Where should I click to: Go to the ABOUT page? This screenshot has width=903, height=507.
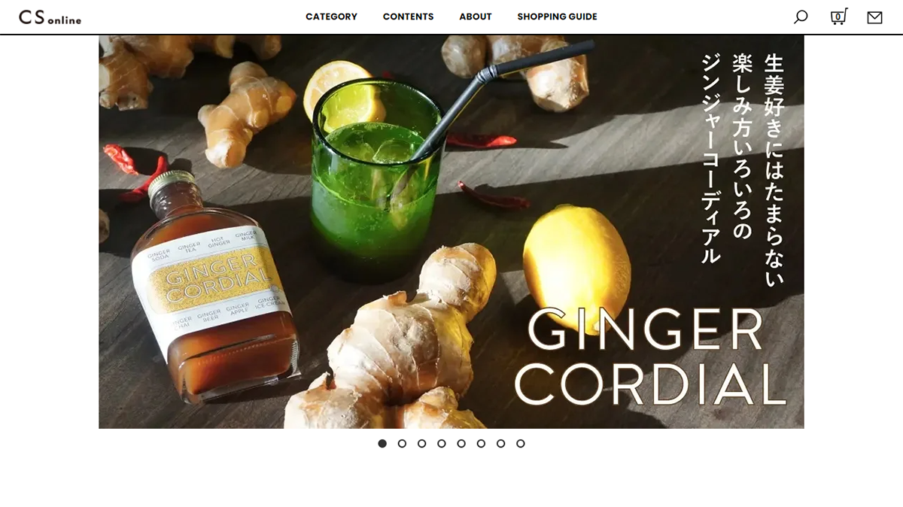tap(476, 17)
